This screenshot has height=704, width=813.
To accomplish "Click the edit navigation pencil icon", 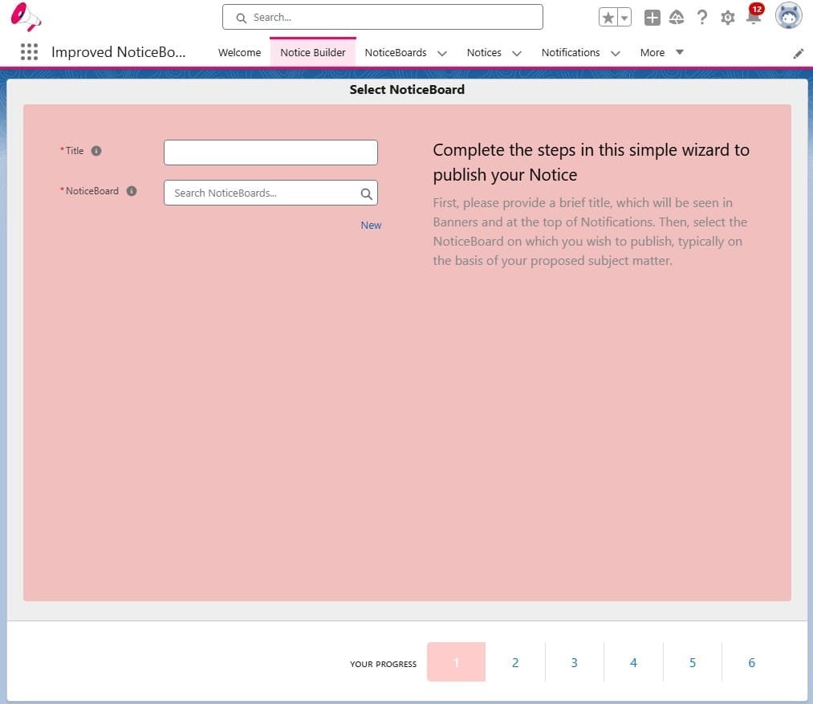I will click(x=798, y=54).
